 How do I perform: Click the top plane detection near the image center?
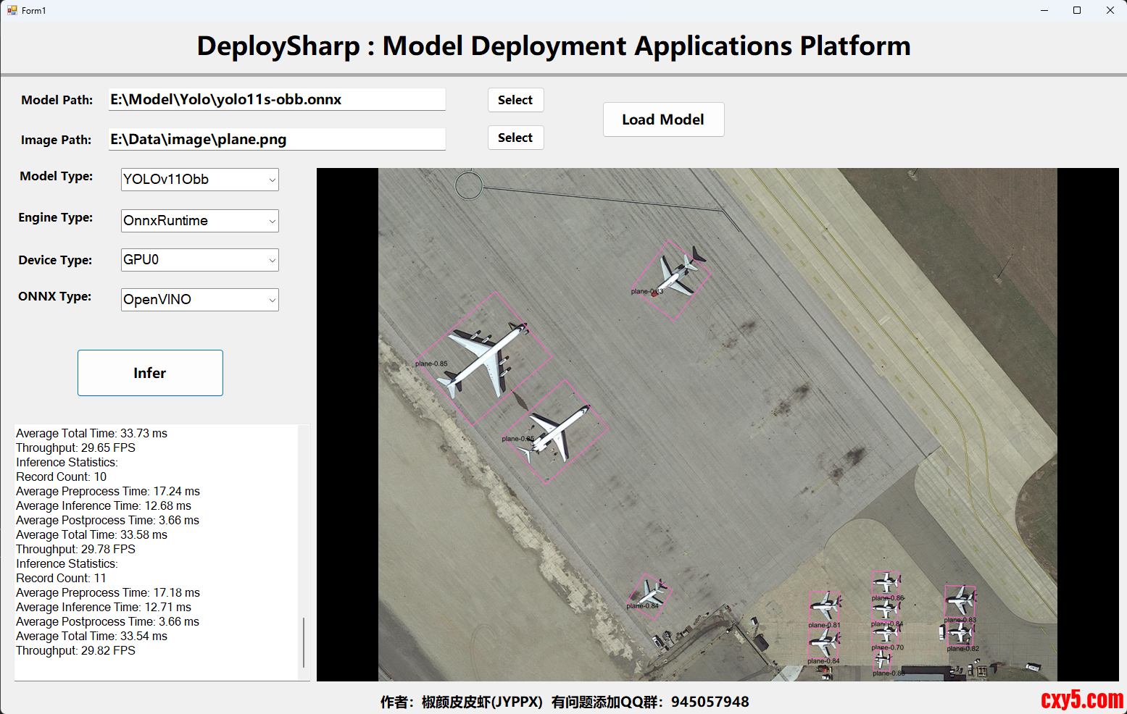[x=672, y=280]
